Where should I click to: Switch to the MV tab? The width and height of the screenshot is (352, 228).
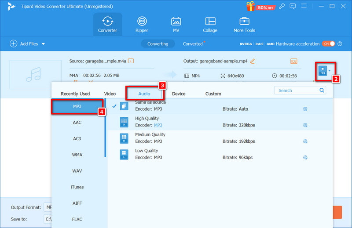[176, 24]
